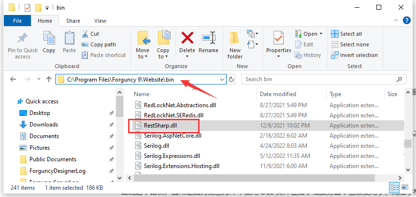The image size is (416, 197).
Task: Click the Copy ribbon icon
Action: (x=49, y=38)
